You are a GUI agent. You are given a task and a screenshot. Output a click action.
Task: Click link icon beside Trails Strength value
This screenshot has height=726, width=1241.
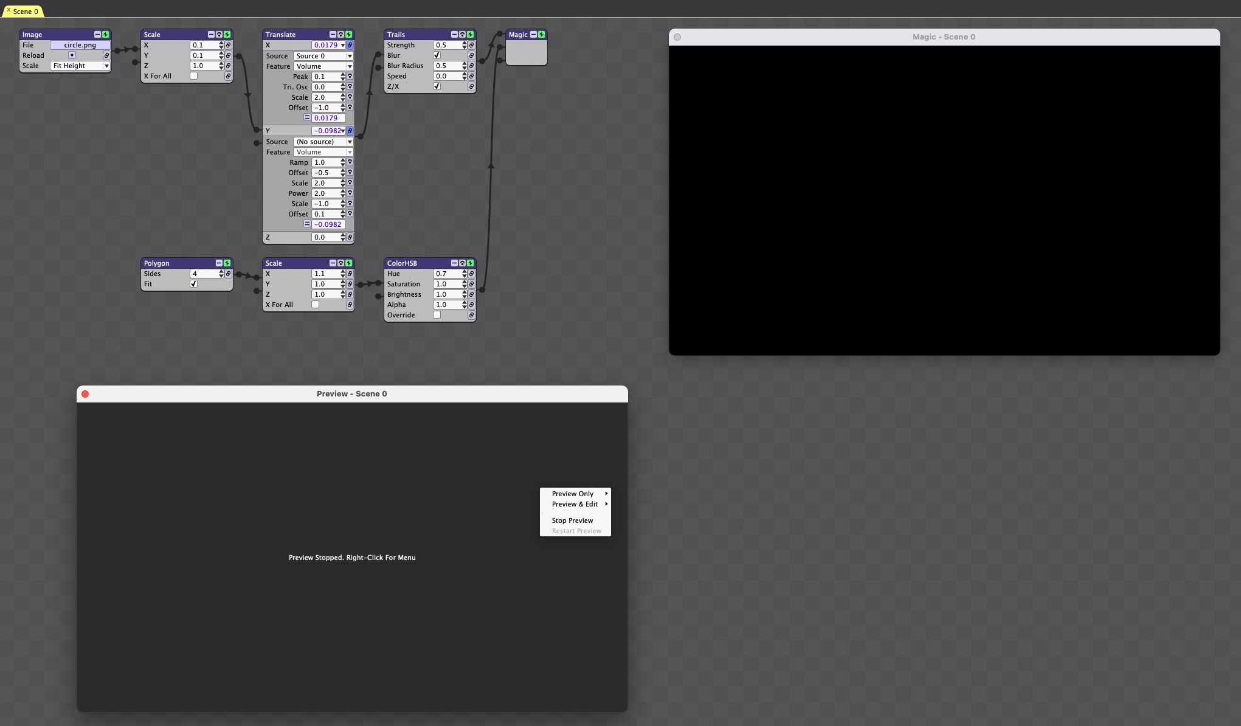click(x=471, y=45)
